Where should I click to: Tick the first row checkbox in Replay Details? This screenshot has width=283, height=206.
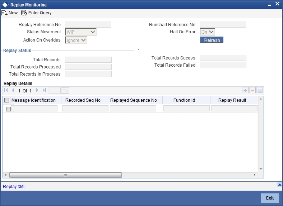point(8,109)
